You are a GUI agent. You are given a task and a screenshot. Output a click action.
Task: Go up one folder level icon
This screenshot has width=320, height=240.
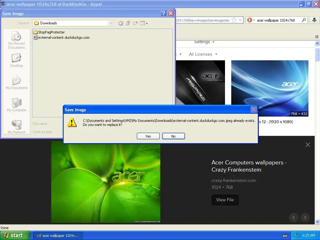coord(128,23)
